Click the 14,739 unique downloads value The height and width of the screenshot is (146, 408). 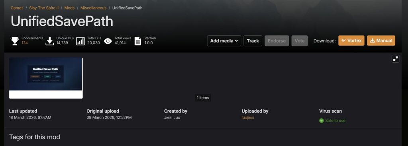62,43
